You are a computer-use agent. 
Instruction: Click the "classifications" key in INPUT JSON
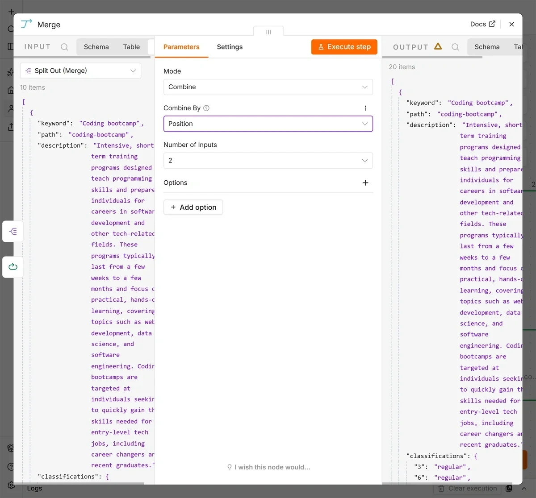coord(70,476)
